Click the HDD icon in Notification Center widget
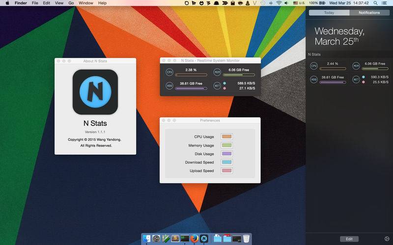The width and height of the screenshot is (393, 245). pyautogui.click(x=313, y=79)
